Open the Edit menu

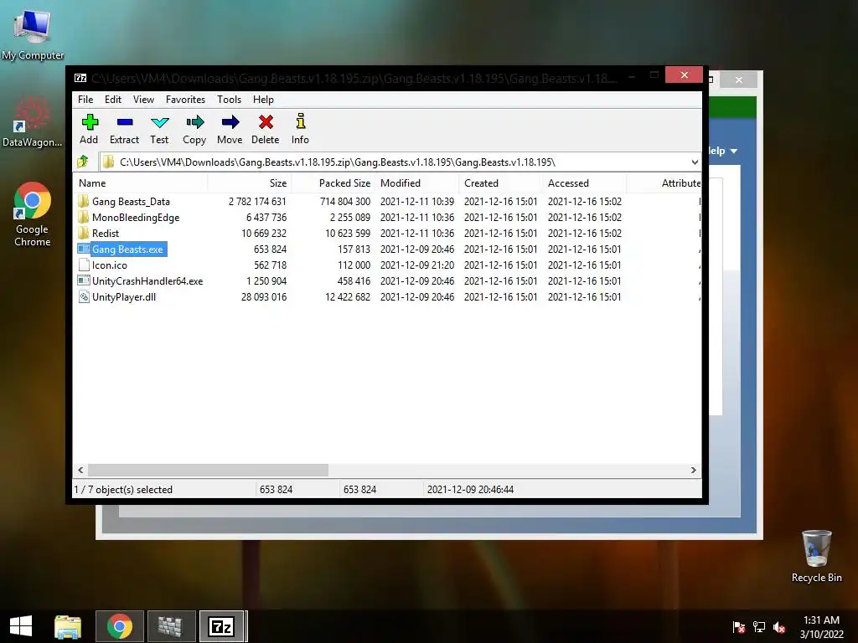tap(113, 100)
